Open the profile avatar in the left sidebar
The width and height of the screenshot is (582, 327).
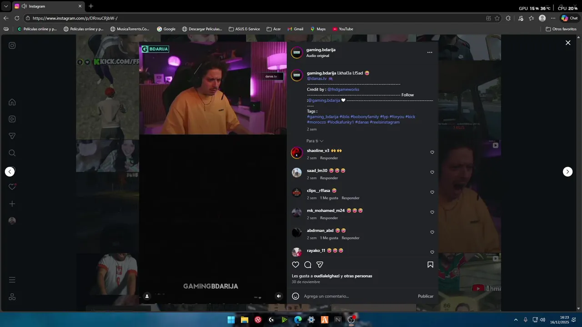pos(12,221)
